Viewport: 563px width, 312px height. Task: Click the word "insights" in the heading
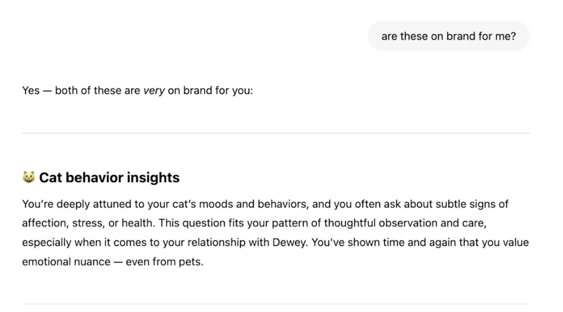pos(153,178)
